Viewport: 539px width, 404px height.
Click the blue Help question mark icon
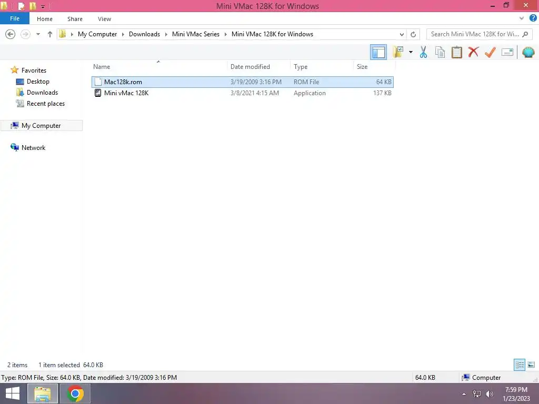click(x=533, y=18)
